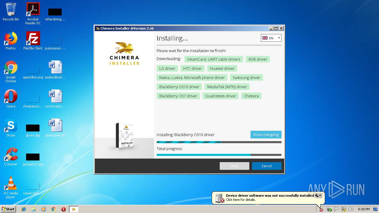Click the Samsung driver tag
This screenshot has width=379, height=213.
246,78
